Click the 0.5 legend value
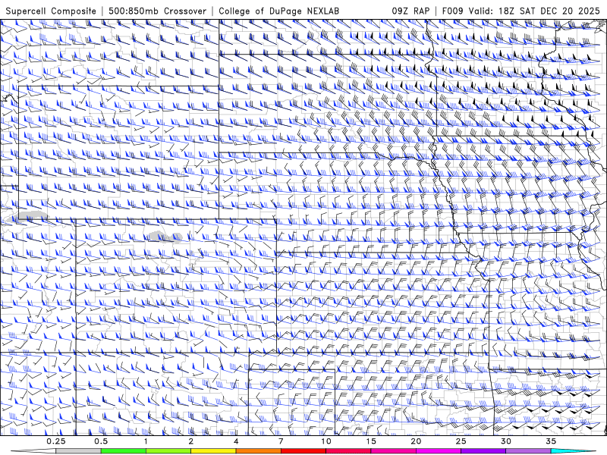This screenshot has height=455, width=607. (x=101, y=441)
